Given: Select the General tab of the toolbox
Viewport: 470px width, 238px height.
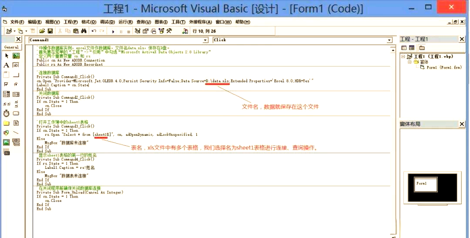Looking at the screenshot, I should [x=11, y=47].
